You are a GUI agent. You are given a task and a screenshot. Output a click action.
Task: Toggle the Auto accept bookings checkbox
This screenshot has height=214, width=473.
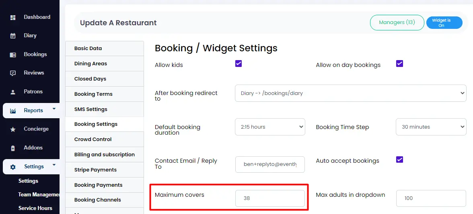tap(399, 159)
